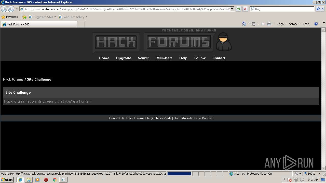This screenshot has width=326, height=183.
Task: Open search provider dropdown arrow
Action: coord(322,9)
